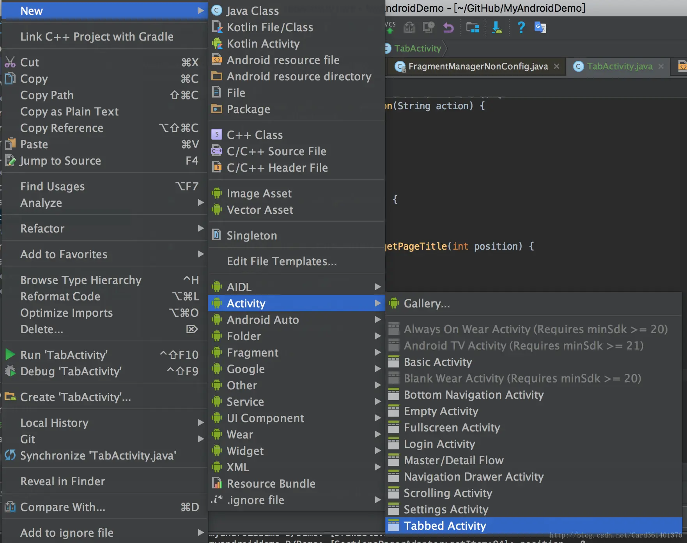This screenshot has height=543, width=687.
Task: Open Edit File Templates...
Action: click(x=297, y=261)
